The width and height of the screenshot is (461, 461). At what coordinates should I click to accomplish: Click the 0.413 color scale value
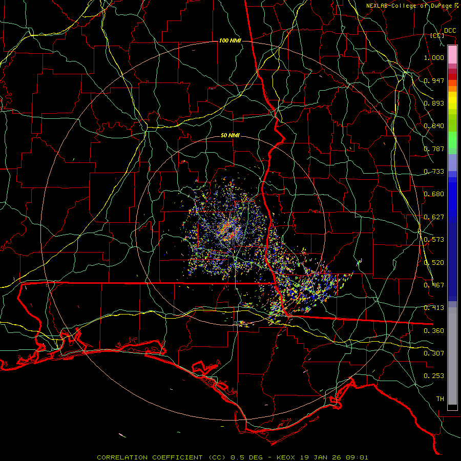434,308
